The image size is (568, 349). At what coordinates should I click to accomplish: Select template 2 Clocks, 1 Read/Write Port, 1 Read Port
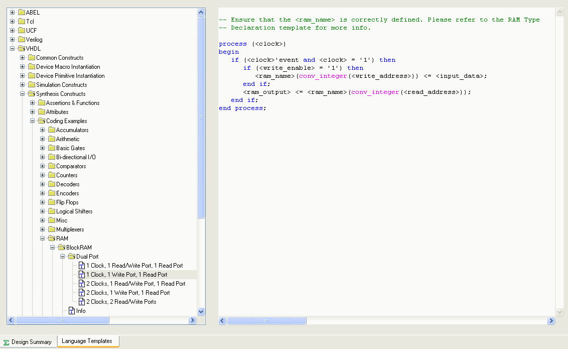pyautogui.click(x=136, y=284)
